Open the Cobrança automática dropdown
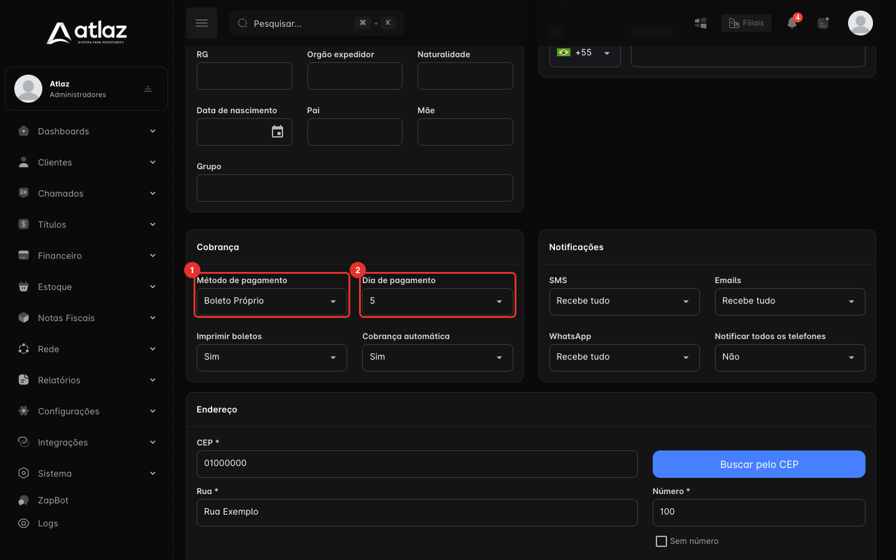896x560 pixels. pyautogui.click(x=437, y=357)
